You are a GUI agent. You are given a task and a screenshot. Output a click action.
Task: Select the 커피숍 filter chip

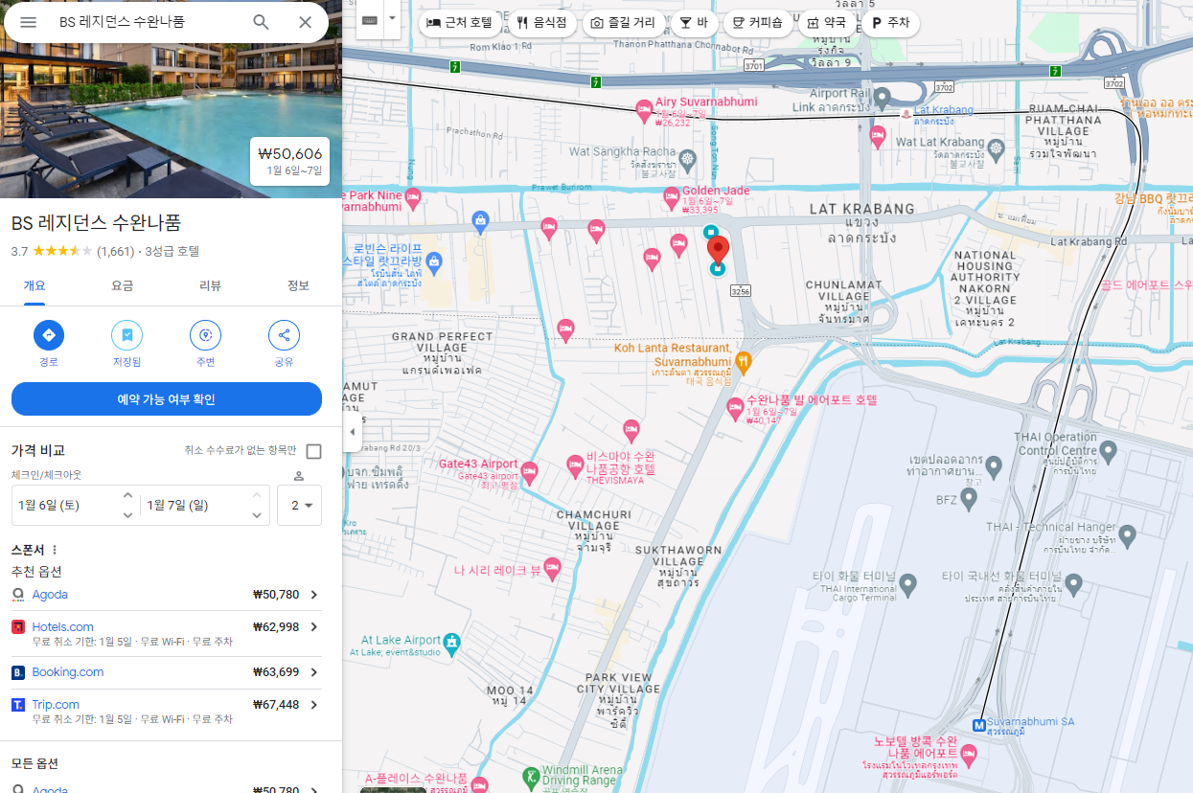(757, 23)
